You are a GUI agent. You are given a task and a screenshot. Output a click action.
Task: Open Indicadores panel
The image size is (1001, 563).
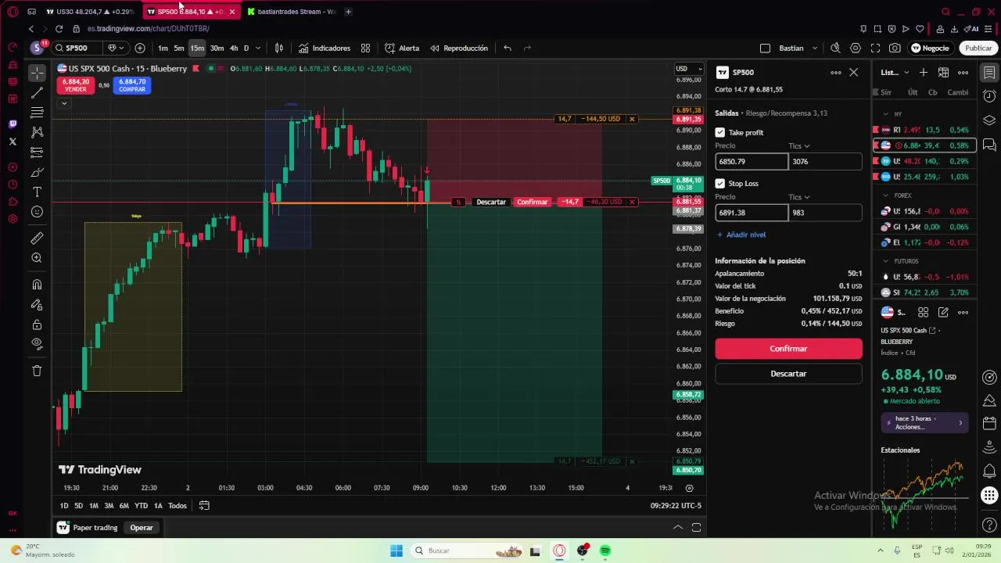pyautogui.click(x=325, y=48)
